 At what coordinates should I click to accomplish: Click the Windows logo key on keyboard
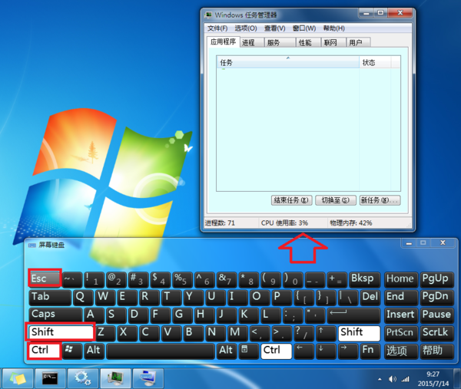coord(71,351)
